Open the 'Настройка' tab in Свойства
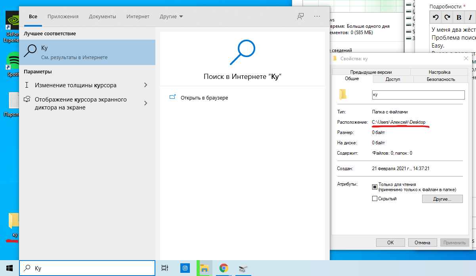Screen dimensions: 476x276 point(439,72)
